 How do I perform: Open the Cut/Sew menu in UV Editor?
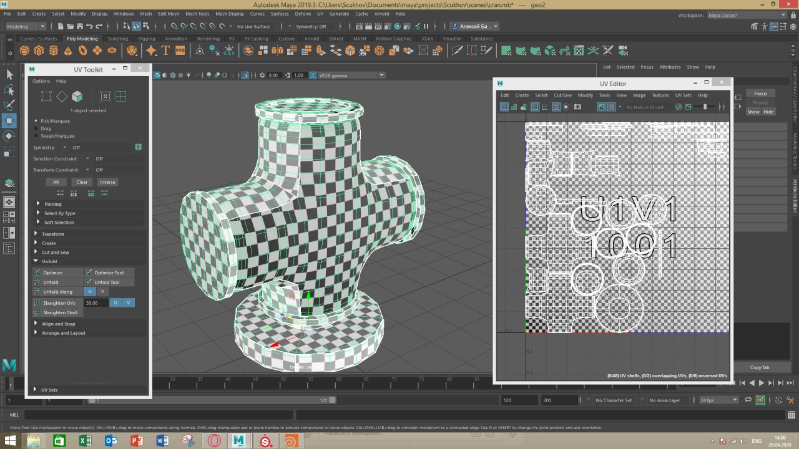pyautogui.click(x=562, y=95)
